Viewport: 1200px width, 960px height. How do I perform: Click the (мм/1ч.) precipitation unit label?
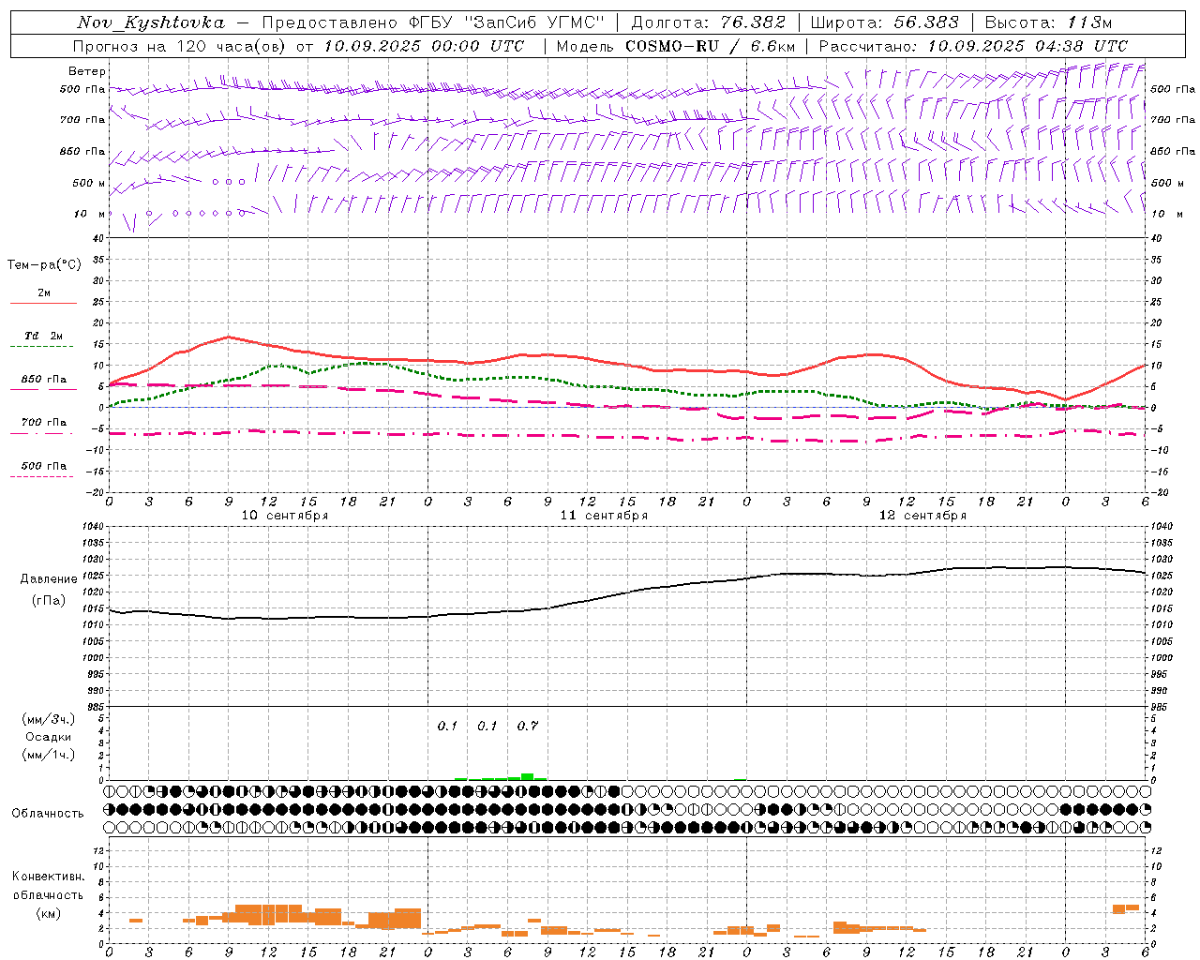pos(49,755)
